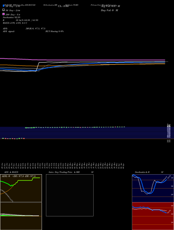Click the 'Stochastics: 92.59' reading
This screenshot has width=174, height=230.
click(11, 17)
